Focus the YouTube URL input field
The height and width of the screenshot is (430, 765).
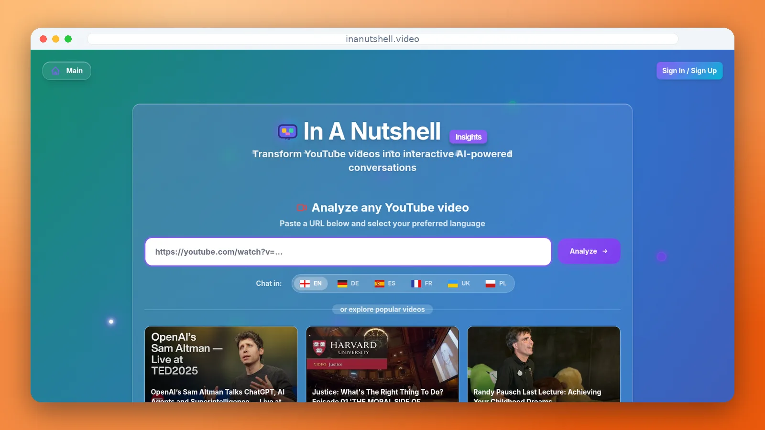pyautogui.click(x=348, y=252)
